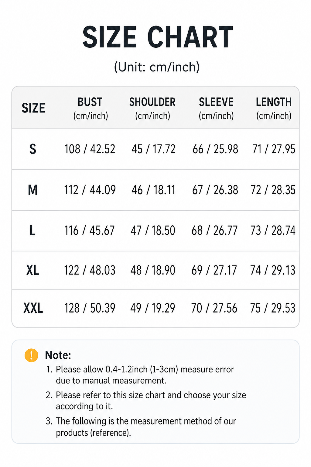
Task: Click the L size row label
Action: click(32, 230)
